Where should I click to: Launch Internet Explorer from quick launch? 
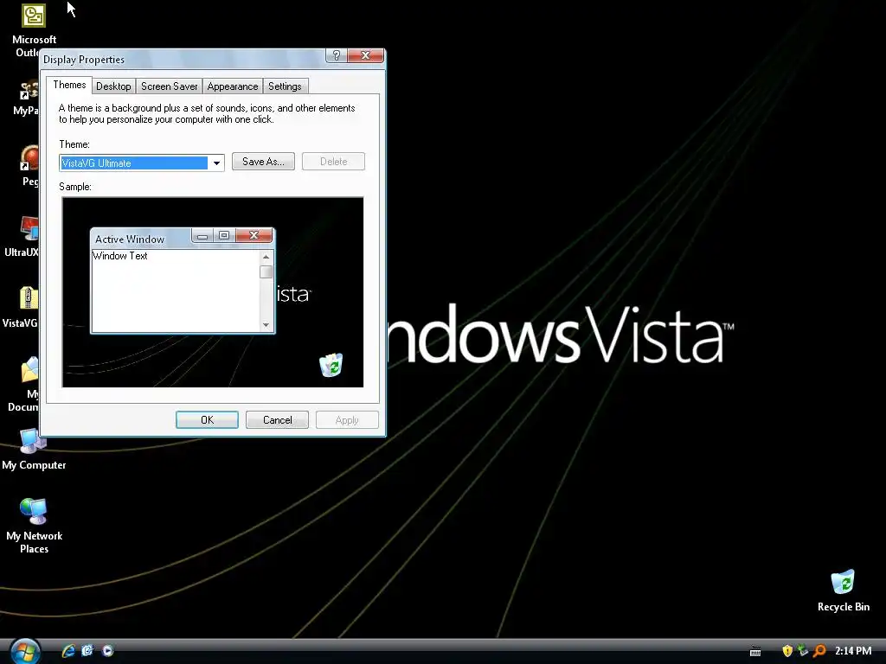point(68,650)
